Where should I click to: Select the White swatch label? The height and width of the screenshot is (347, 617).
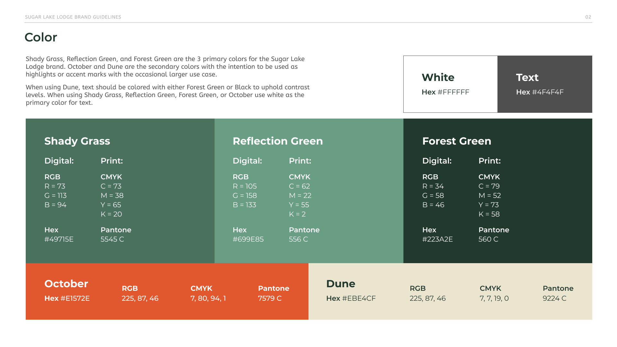438,77
